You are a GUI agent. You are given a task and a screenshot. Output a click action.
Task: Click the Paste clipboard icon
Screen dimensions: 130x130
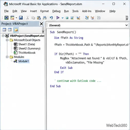[x=39, y=18]
